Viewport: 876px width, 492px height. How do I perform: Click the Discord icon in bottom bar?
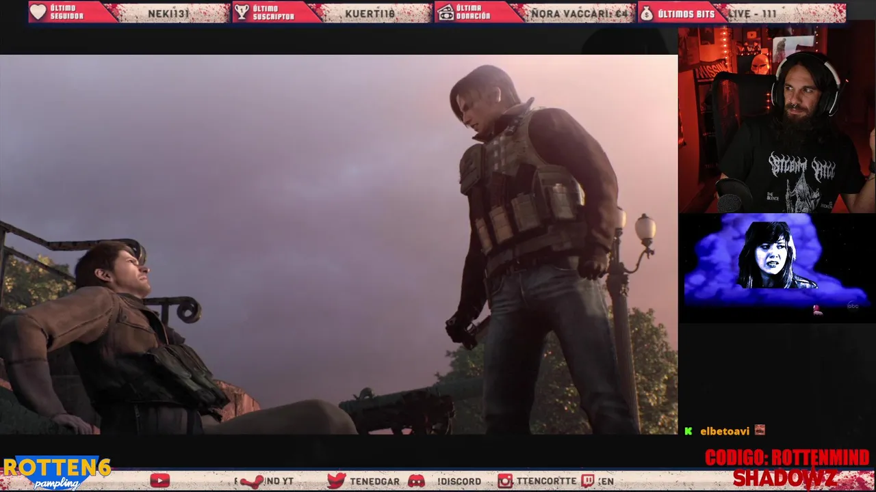tap(416, 481)
